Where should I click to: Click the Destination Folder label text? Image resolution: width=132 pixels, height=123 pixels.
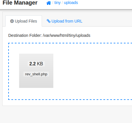(x=25, y=35)
